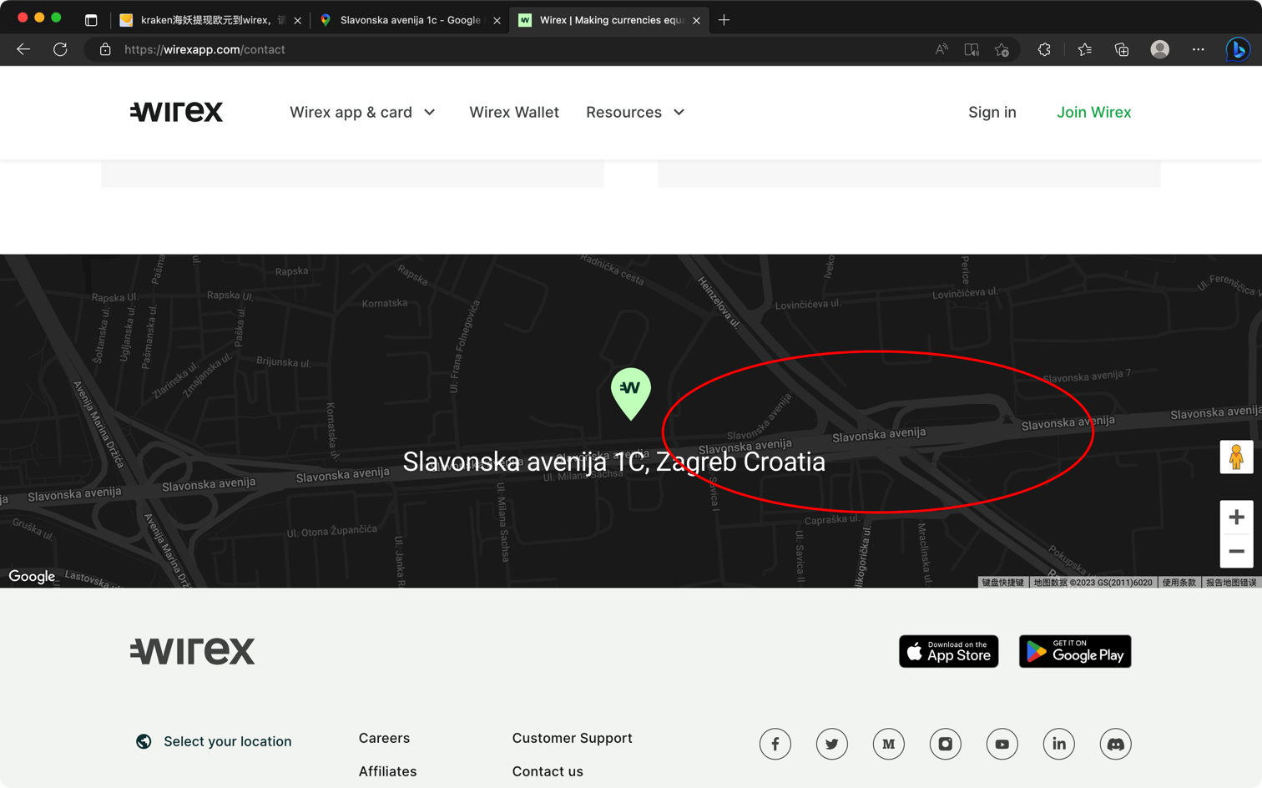Open a new browser tab
The image size is (1262, 788).
pyautogui.click(x=724, y=20)
